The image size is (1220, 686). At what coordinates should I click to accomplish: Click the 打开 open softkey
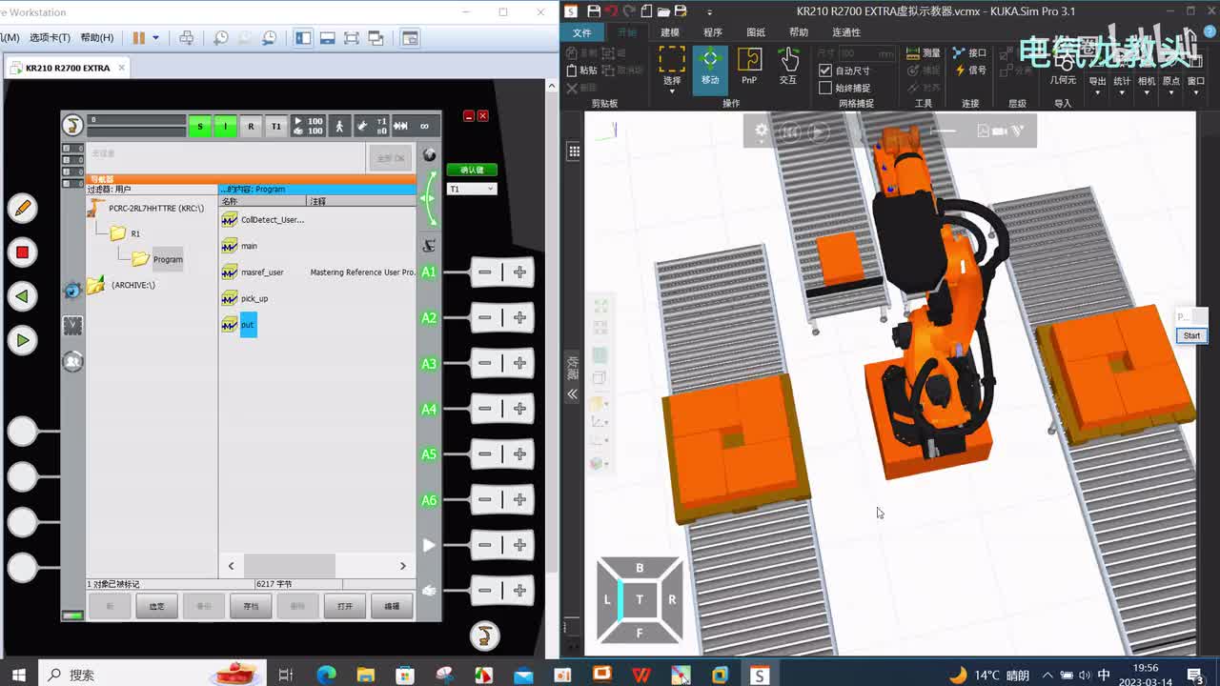pos(345,606)
